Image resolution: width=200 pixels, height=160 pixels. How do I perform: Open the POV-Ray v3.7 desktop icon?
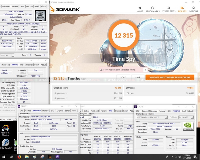coord(6,144)
